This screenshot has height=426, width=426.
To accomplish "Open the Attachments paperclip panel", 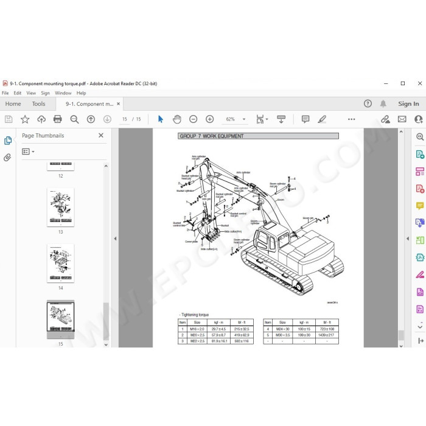I will point(7,157).
